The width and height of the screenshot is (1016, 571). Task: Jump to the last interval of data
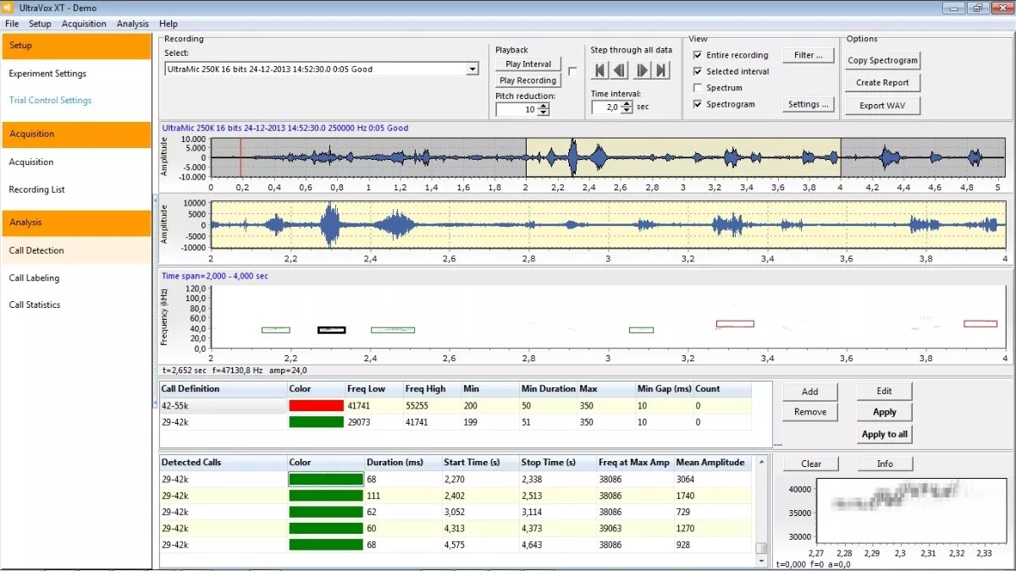coord(662,71)
